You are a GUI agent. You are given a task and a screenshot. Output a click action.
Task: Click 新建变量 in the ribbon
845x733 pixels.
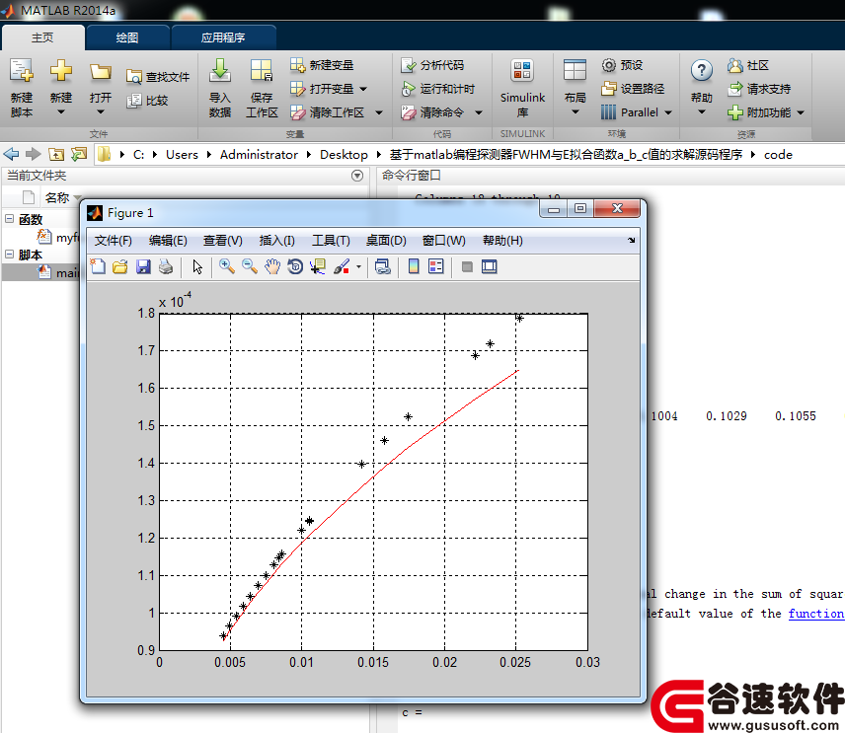click(x=322, y=65)
